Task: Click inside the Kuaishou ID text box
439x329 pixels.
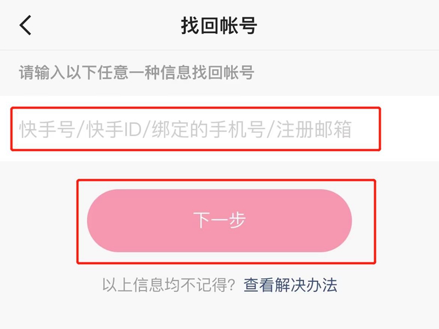Action: click(195, 129)
